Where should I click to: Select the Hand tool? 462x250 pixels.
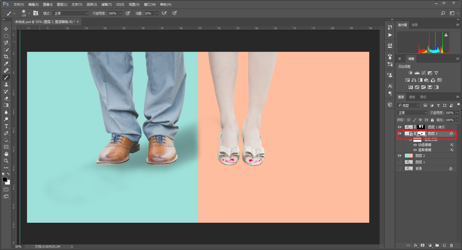click(x=6, y=154)
